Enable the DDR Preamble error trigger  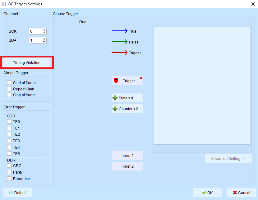9,179
